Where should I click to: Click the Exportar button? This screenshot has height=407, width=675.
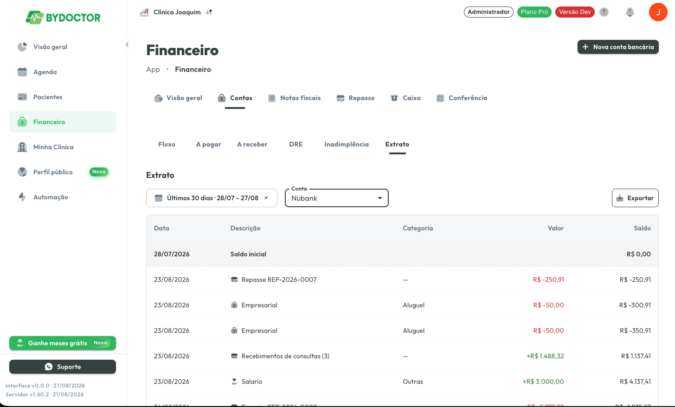point(635,198)
